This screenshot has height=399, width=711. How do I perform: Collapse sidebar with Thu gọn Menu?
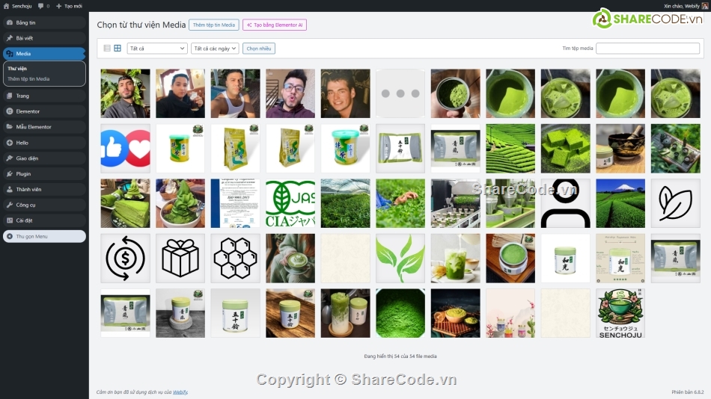tap(44, 236)
